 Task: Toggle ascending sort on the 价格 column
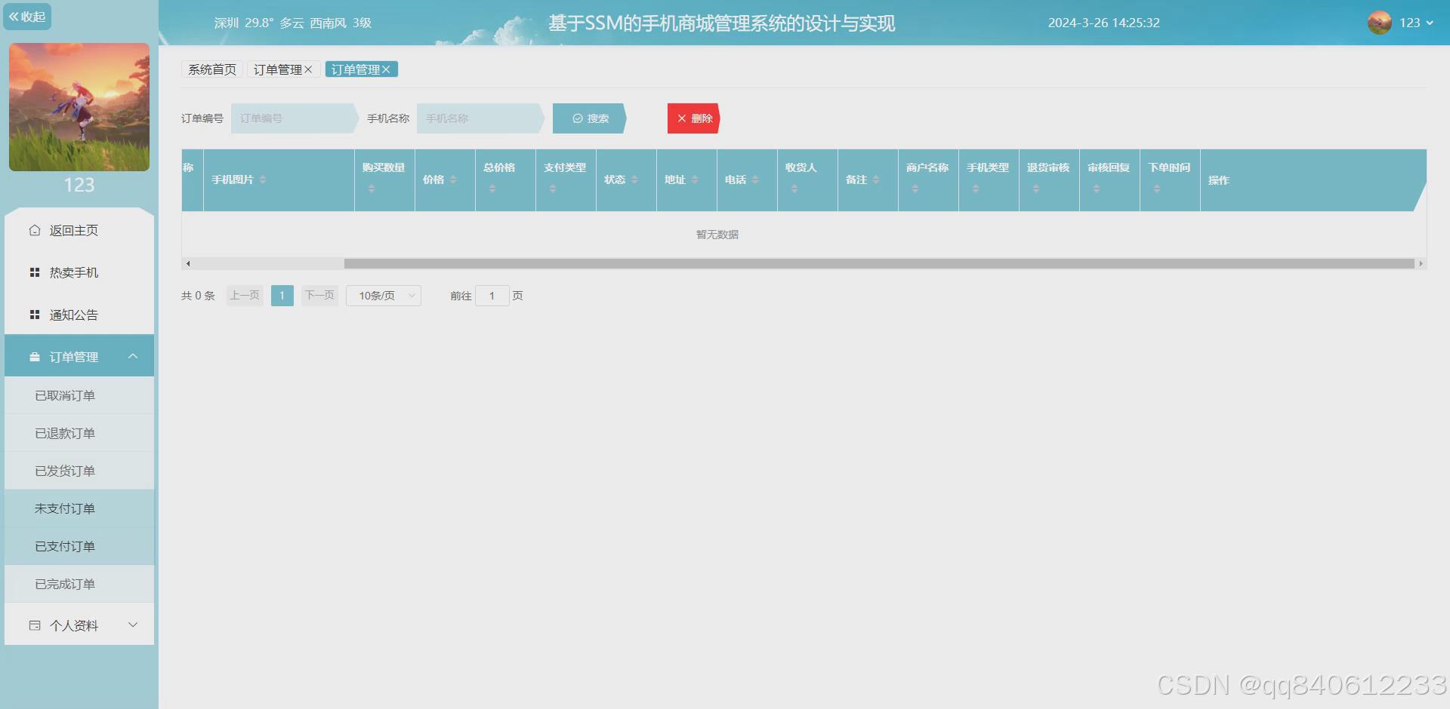[x=454, y=176]
